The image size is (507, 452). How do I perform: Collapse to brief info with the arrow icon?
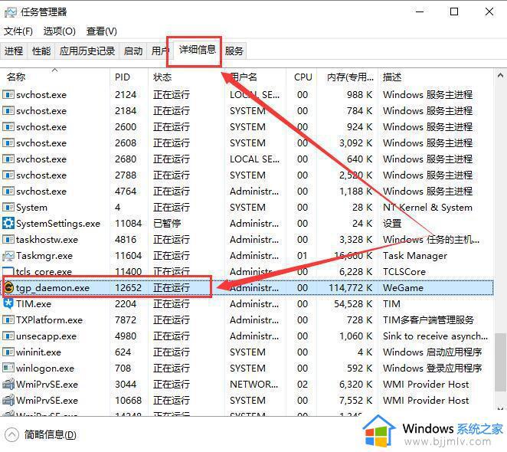click(12, 434)
